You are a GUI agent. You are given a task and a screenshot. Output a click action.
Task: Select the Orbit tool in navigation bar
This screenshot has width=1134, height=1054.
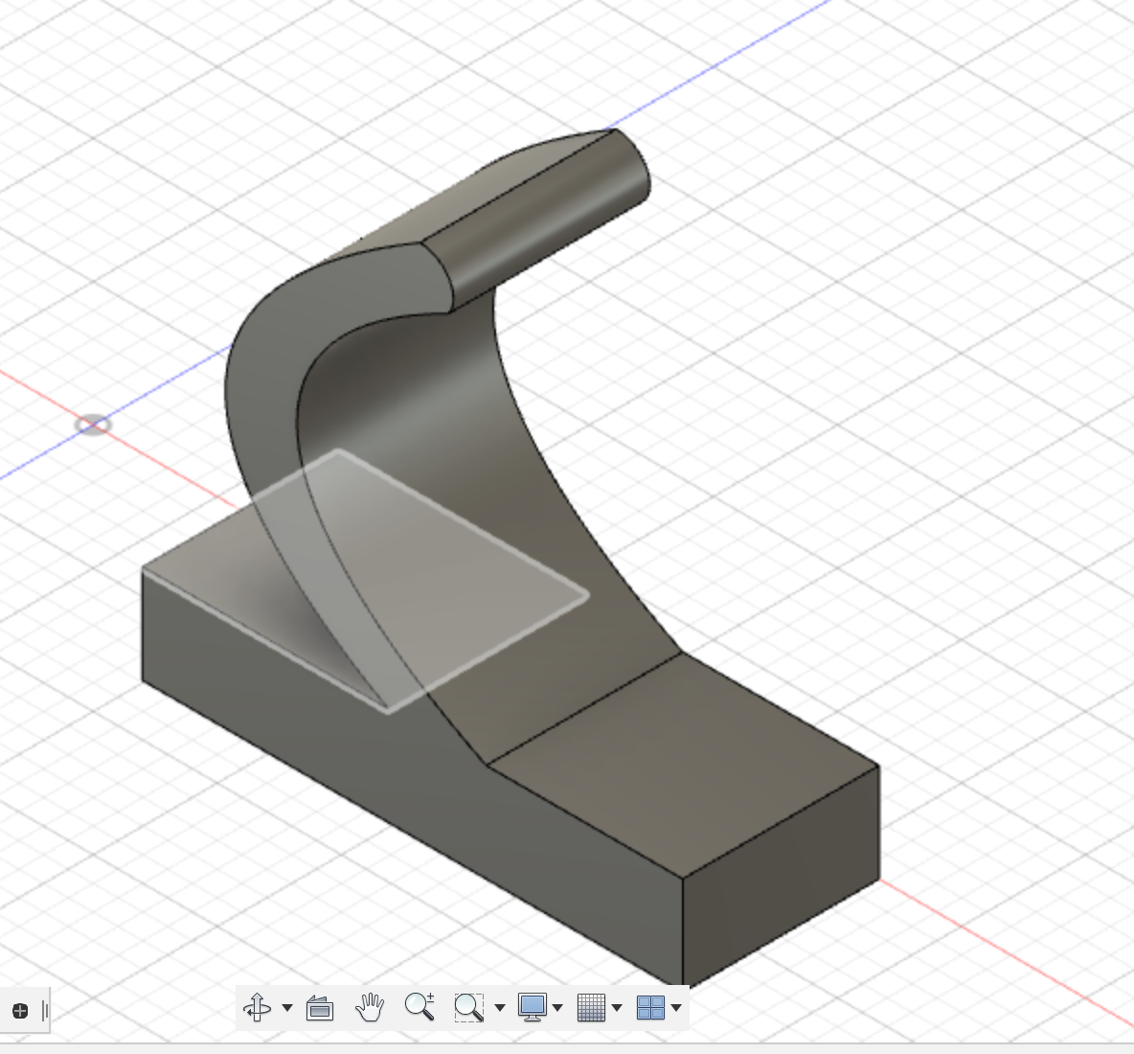pos(258,1007)
